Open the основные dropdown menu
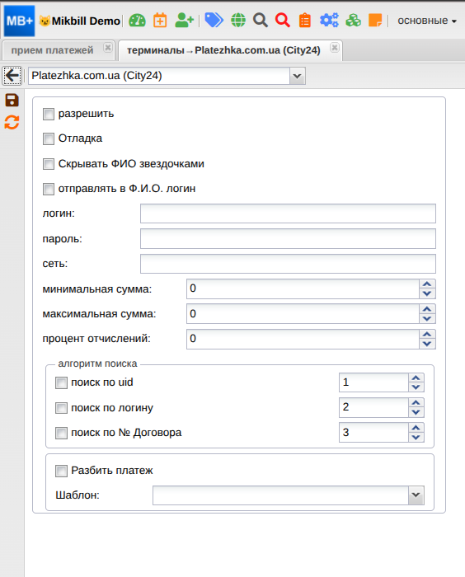This screenshot has height=577, width=465. point(427,21)
